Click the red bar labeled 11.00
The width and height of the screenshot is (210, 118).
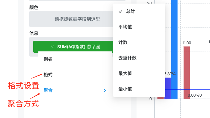187,73
